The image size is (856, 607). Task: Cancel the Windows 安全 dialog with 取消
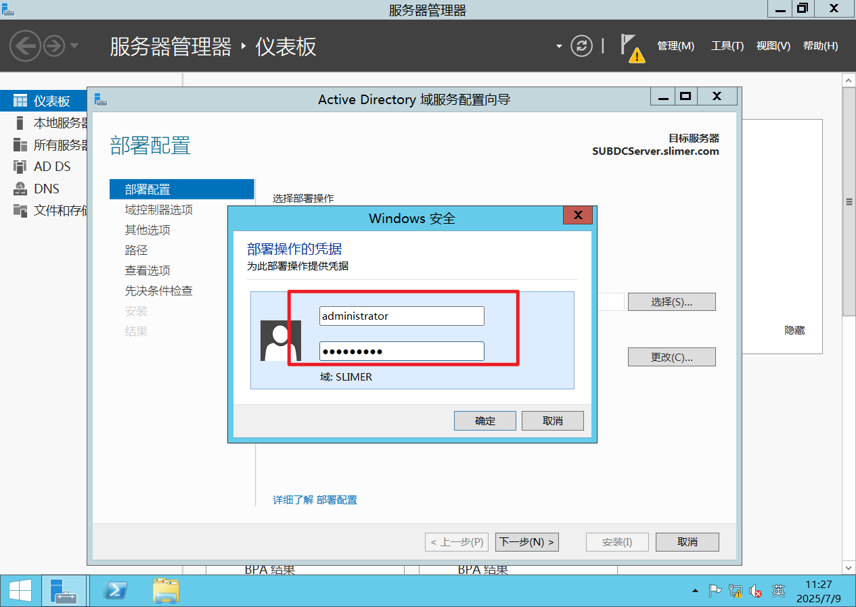coord(553,420)
